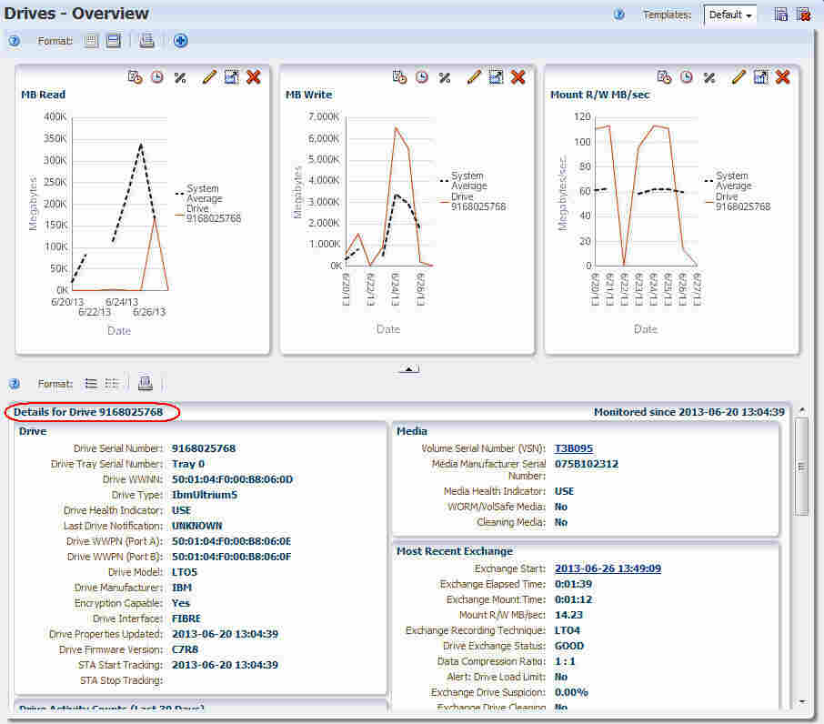Change graphed attribute on MB Read pane
The image size is (824, 724).
point(135,77)
